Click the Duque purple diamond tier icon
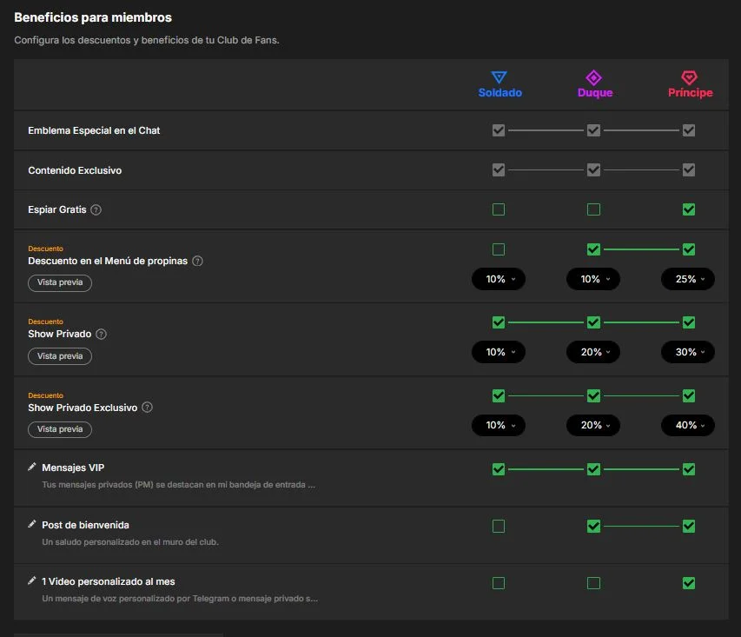Viewport: 741px width, 637px height. (593, 77)
